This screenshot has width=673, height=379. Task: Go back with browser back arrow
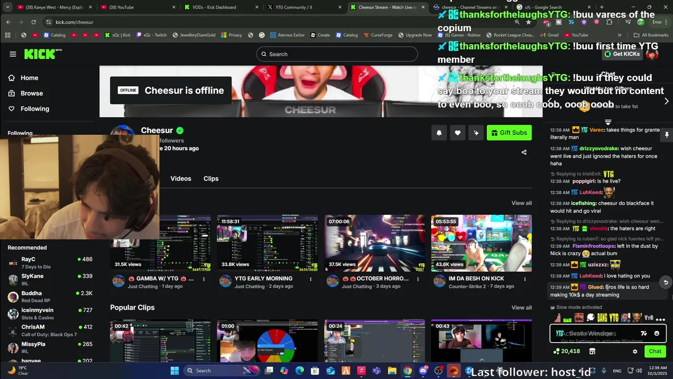point(8,22)
